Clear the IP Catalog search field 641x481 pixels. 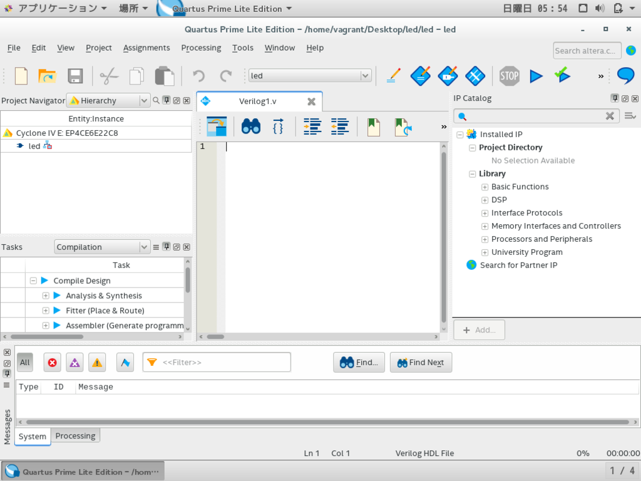coord(610,116)
